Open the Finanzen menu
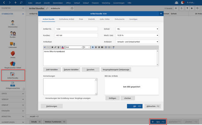Screen dimensions: 202x125 pyautogui.click(x=95, y=3)
